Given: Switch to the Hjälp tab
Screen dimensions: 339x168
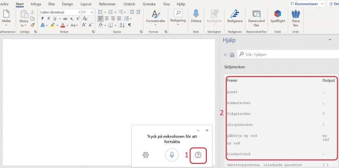Looking at the screenshot, I should pyautogui.click(x=181, y=4).
